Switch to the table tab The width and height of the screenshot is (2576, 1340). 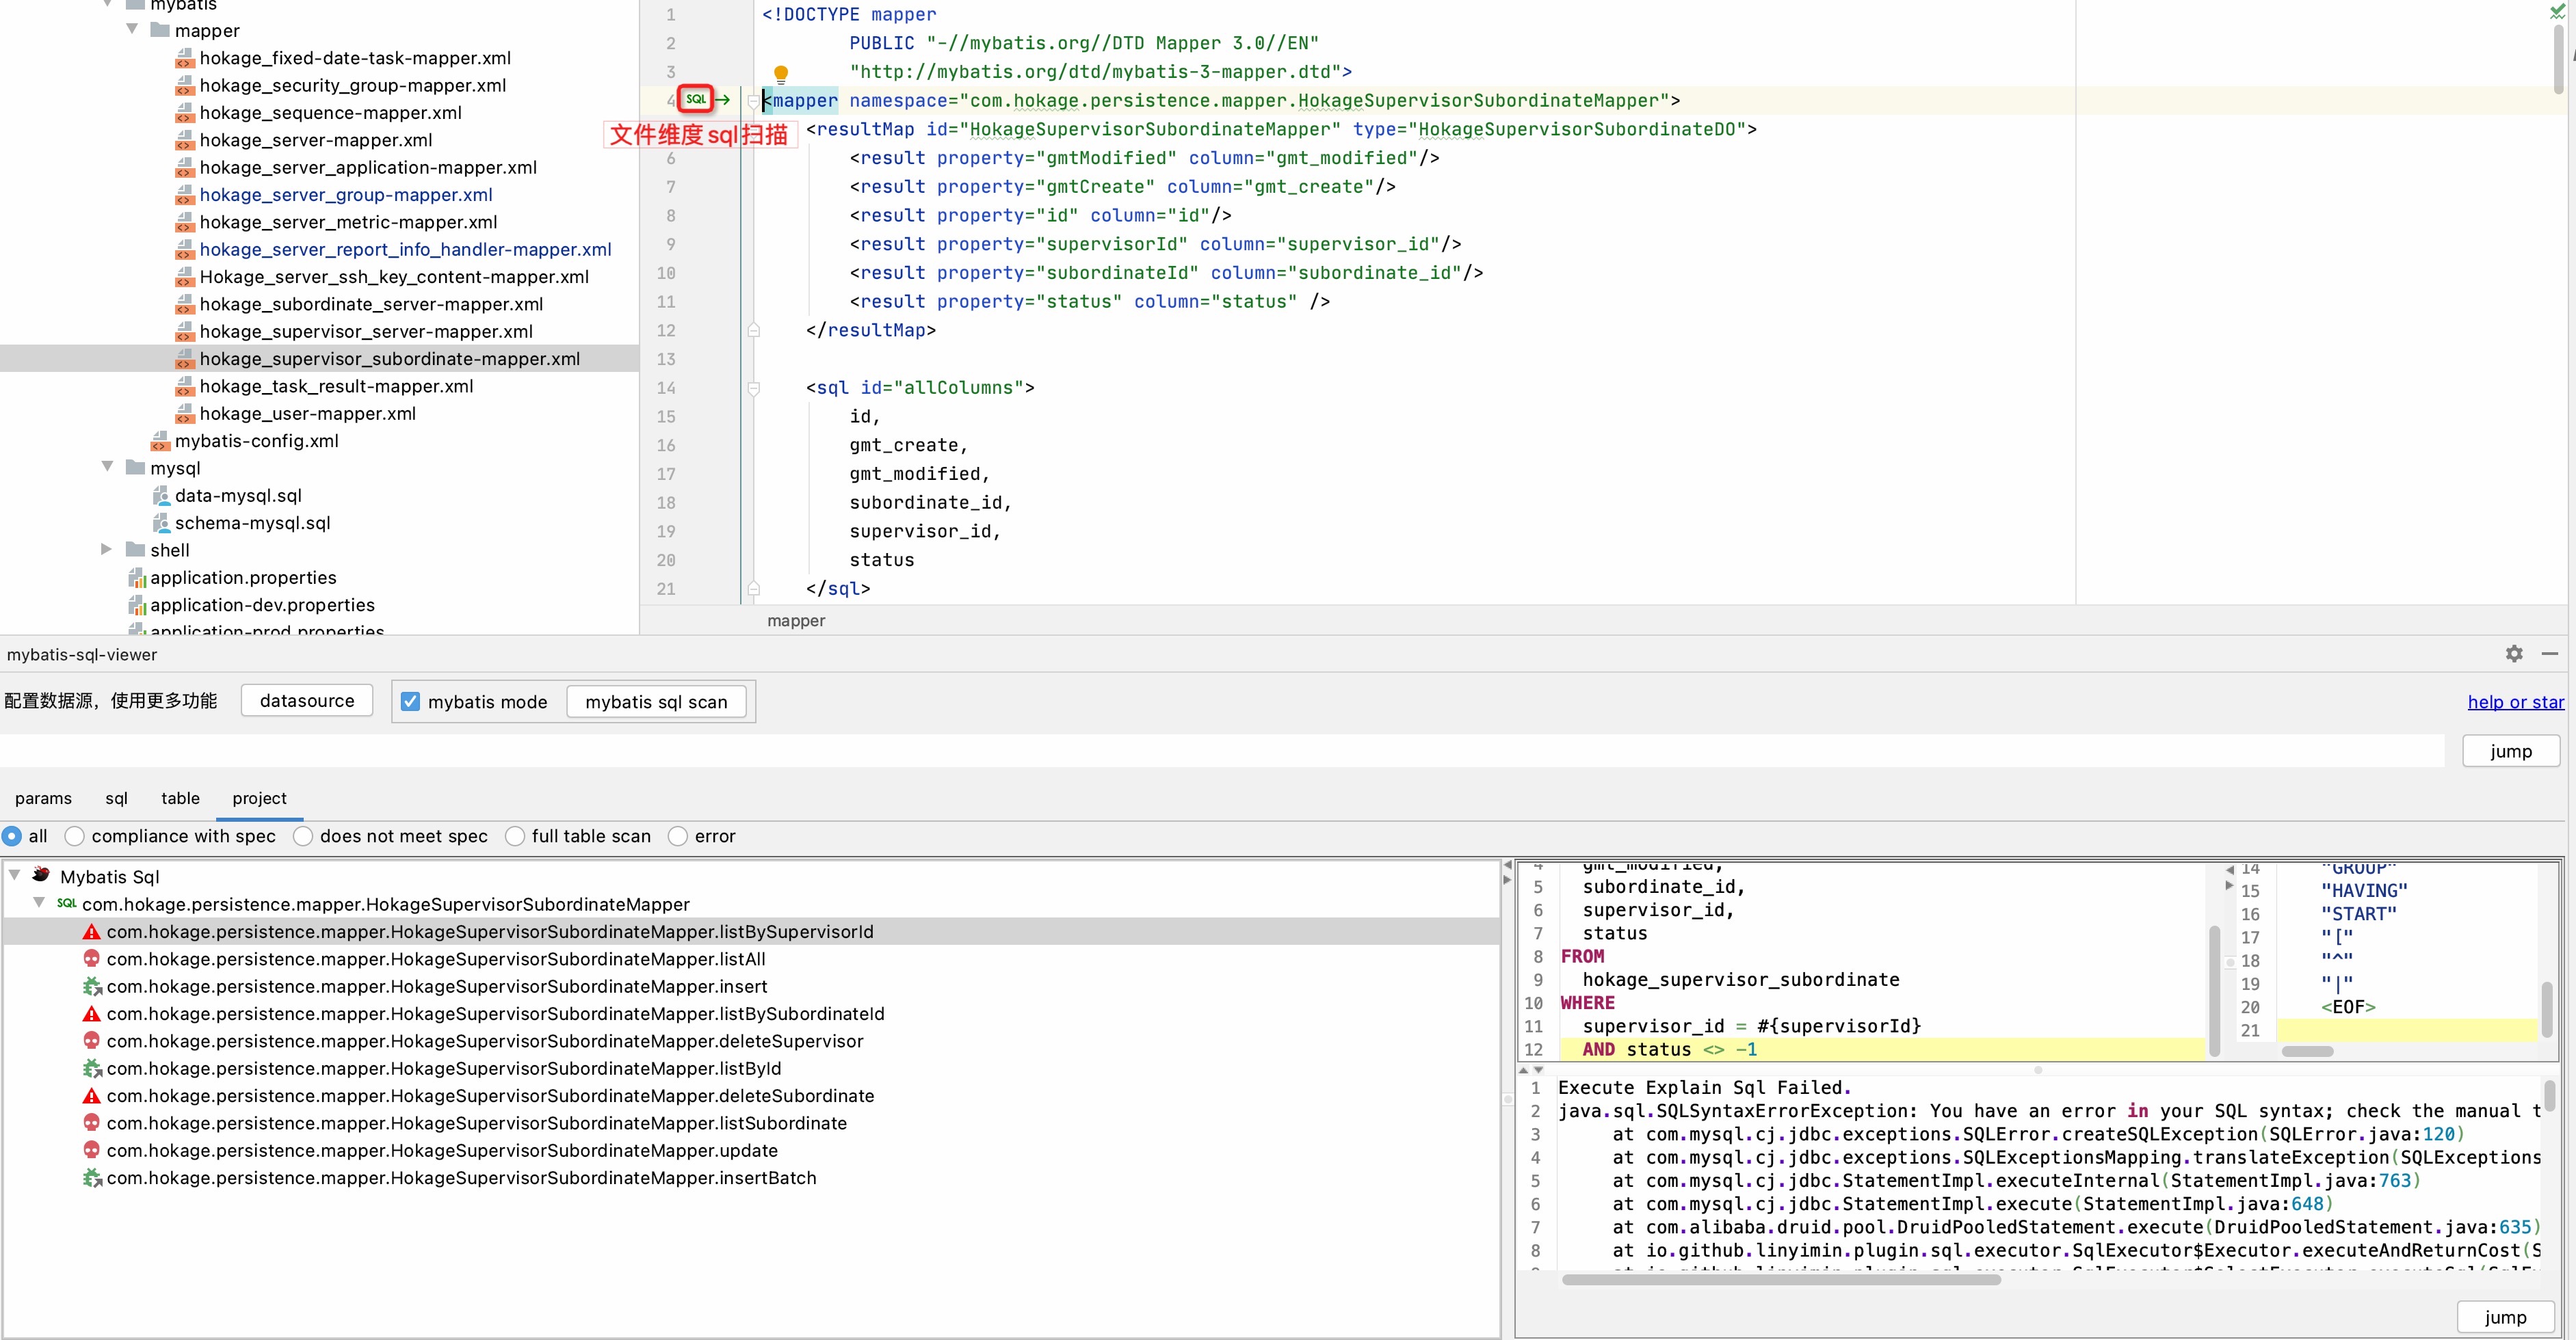tap(180, 797)
